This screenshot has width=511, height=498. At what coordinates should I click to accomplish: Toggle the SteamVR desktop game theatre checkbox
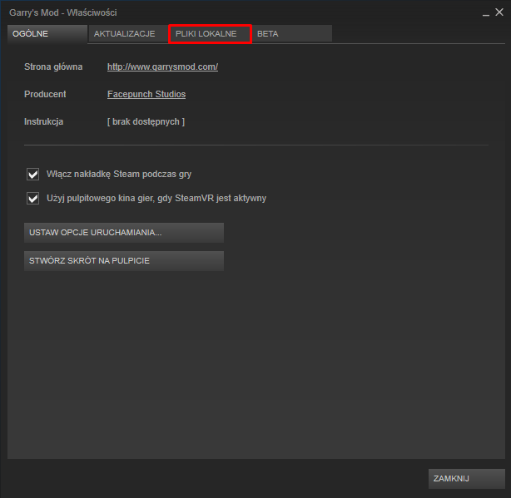coord(33,198)
